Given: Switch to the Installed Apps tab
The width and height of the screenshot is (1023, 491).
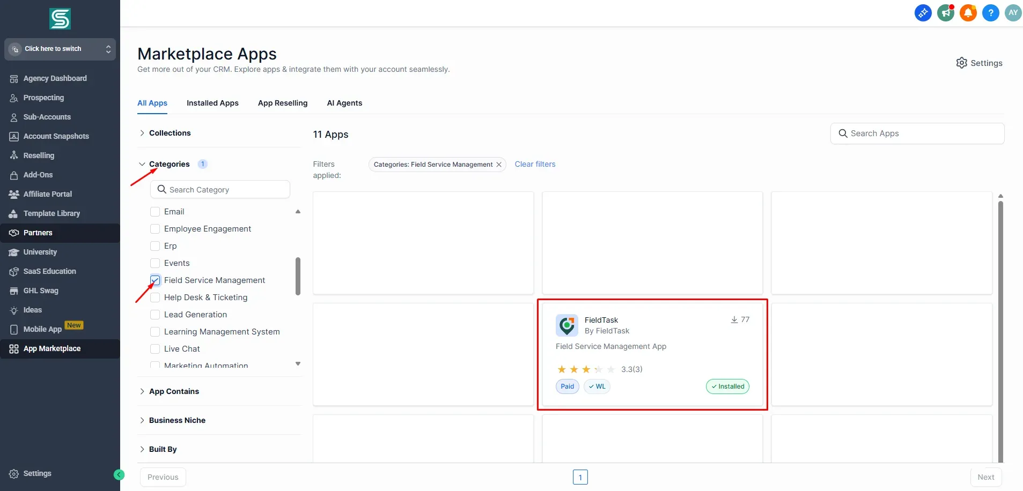Looking at the screenshot, I should point(212,103).
